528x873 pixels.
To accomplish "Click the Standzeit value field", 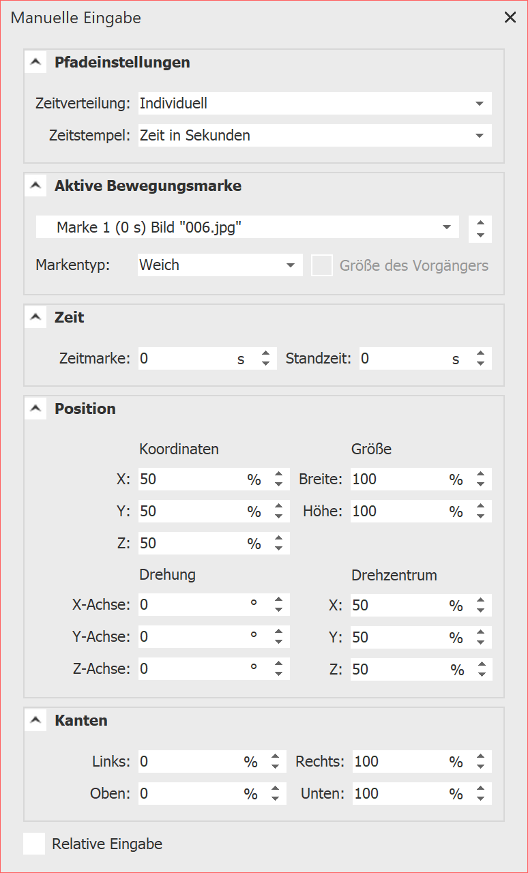I will (402, 358).
